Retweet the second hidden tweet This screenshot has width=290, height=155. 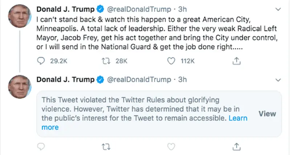click(x=105, y=146)
